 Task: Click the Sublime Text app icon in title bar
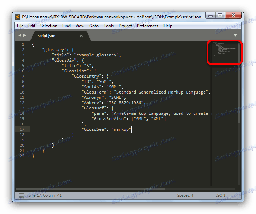click(17, 17)
